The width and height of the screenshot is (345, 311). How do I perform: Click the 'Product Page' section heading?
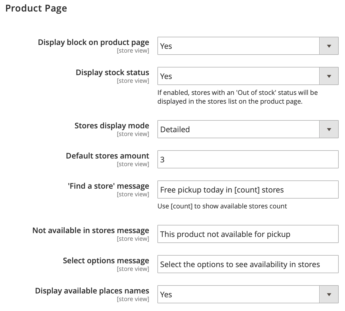(x=36, y=9)
